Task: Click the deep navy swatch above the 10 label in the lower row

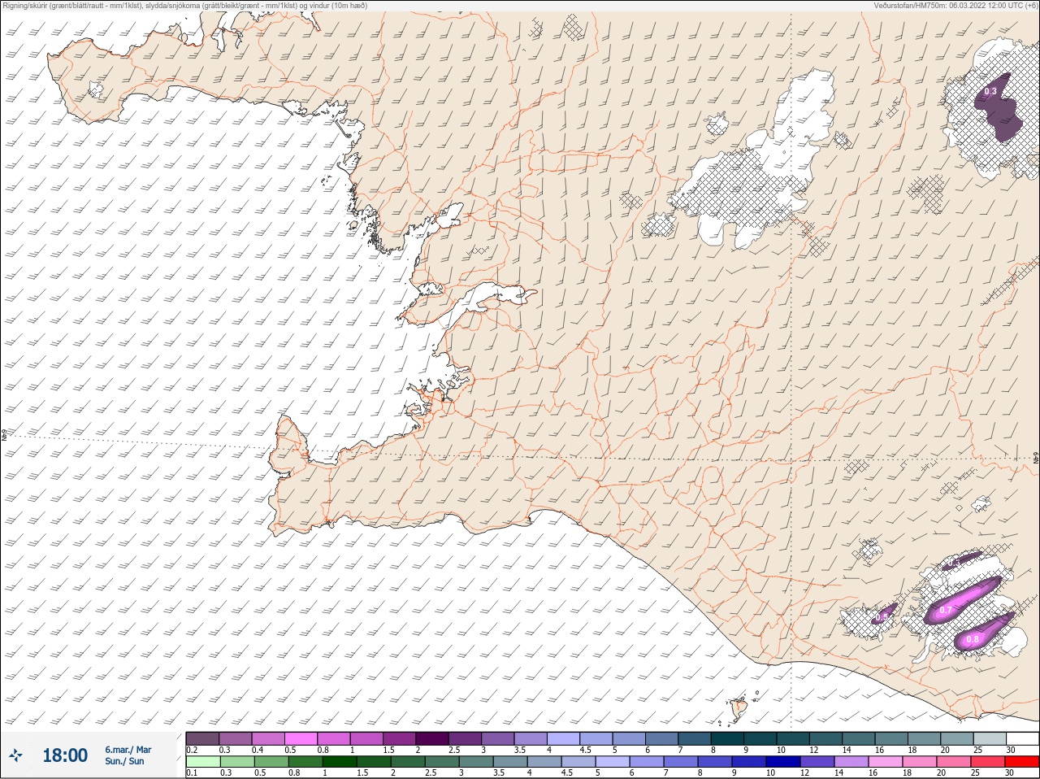Action: pos(783,762)
